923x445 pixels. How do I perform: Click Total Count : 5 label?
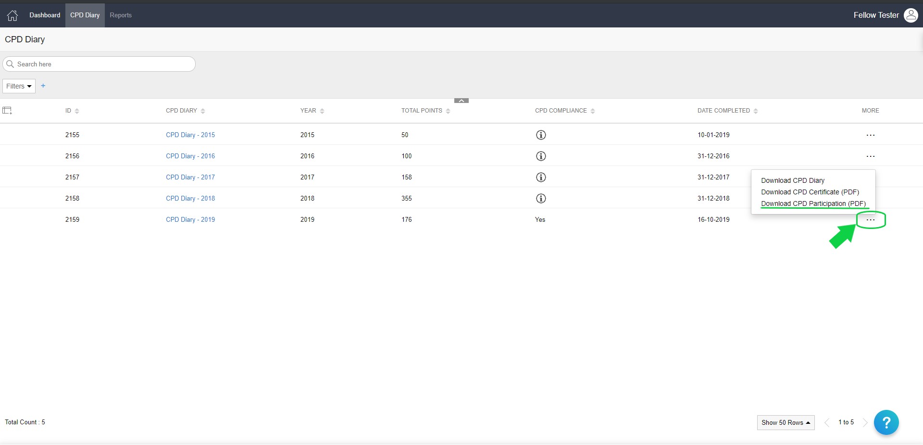pyautogui.click(x=25, y=422)
